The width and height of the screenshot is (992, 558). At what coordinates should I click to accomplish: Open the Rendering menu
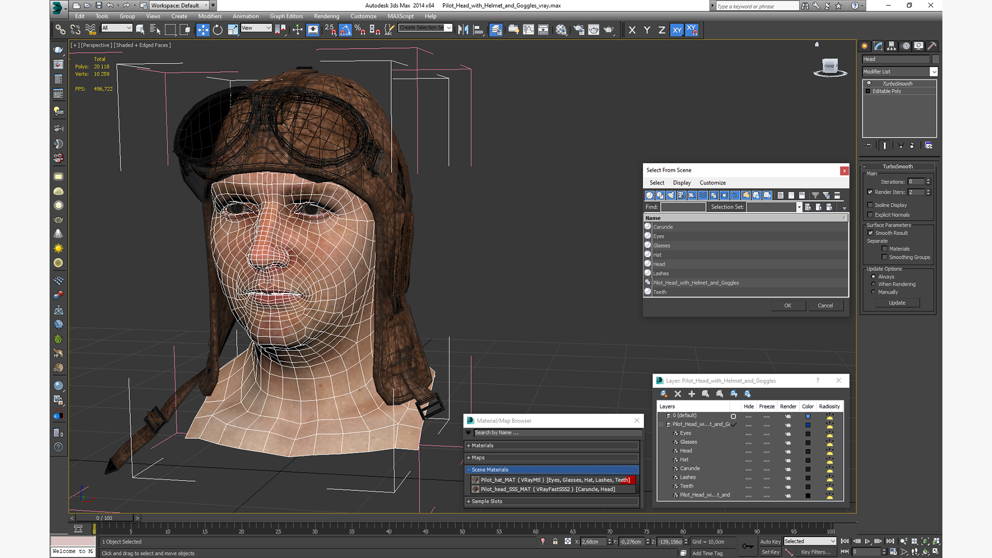pos(327,16)
